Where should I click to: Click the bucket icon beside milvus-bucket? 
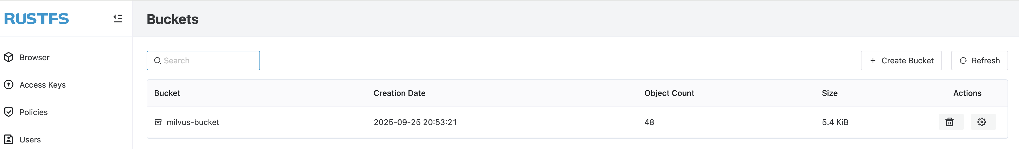pyautogui.click(x=158, y=122)
